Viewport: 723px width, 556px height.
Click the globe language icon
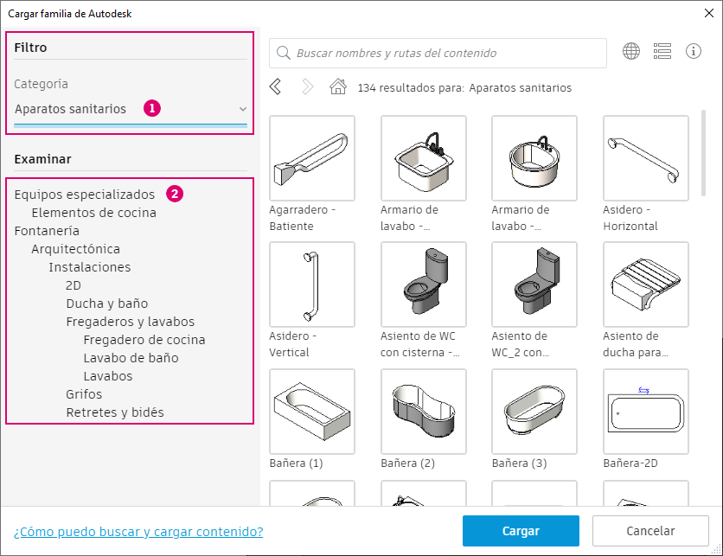[630, 51]
